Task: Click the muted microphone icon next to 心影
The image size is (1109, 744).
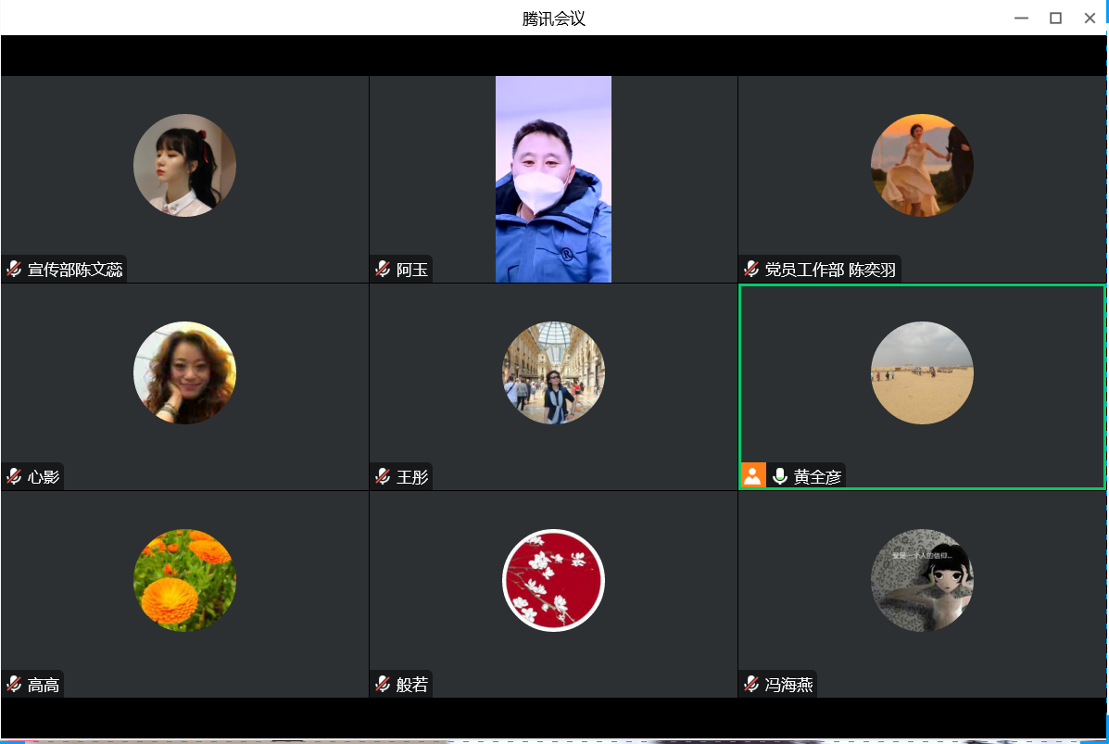Action: pos(14,477)
